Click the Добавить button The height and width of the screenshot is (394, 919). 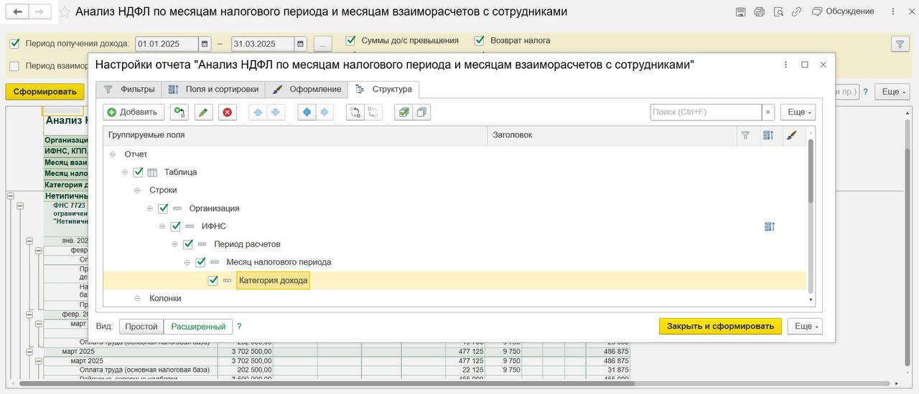(134, 112)
